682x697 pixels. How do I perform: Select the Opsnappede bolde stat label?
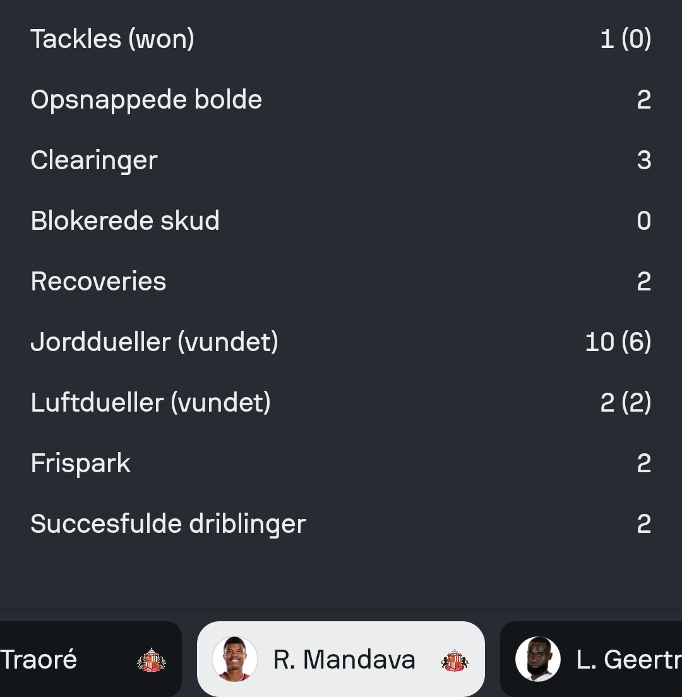pyautogui.click(x=147, y=100)
